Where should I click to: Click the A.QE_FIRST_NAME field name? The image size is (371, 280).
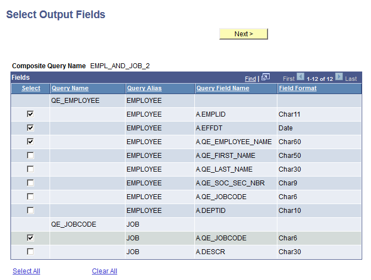pos(226,155)
